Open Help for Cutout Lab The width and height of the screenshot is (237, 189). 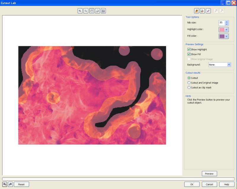[x=227, y=184]
